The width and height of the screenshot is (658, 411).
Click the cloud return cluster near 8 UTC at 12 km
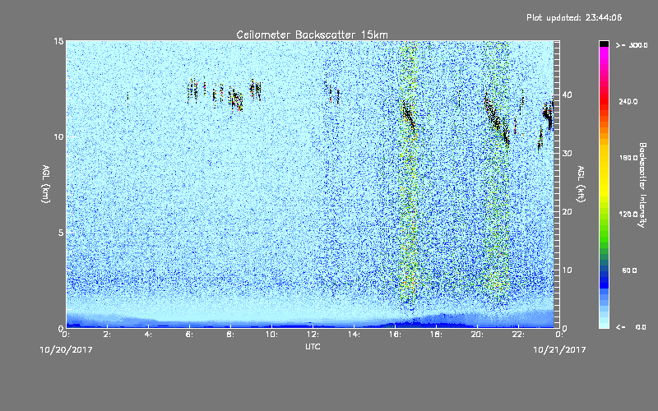236,99
